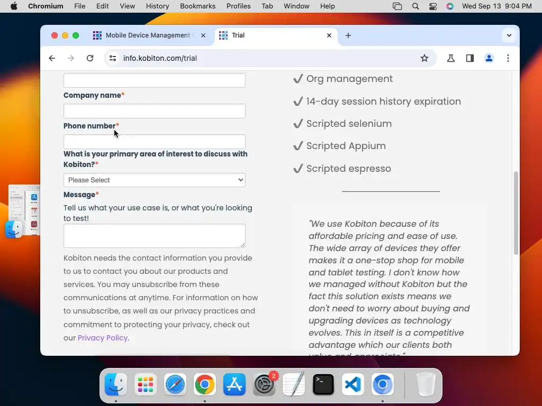The width and height of the screenshot is (542, 406).
Task: Open TextEdit from the Dock
Action: tap(293, 384)
